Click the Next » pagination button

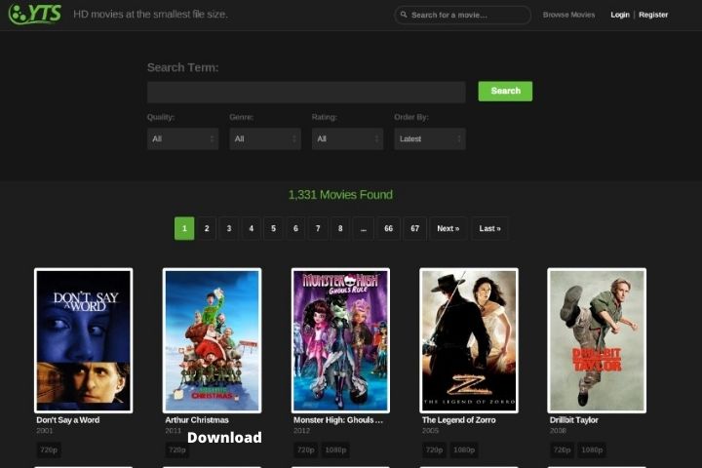pos(448,228)
